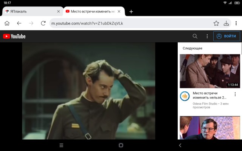Go forward with the right arrow

[31, 23]
